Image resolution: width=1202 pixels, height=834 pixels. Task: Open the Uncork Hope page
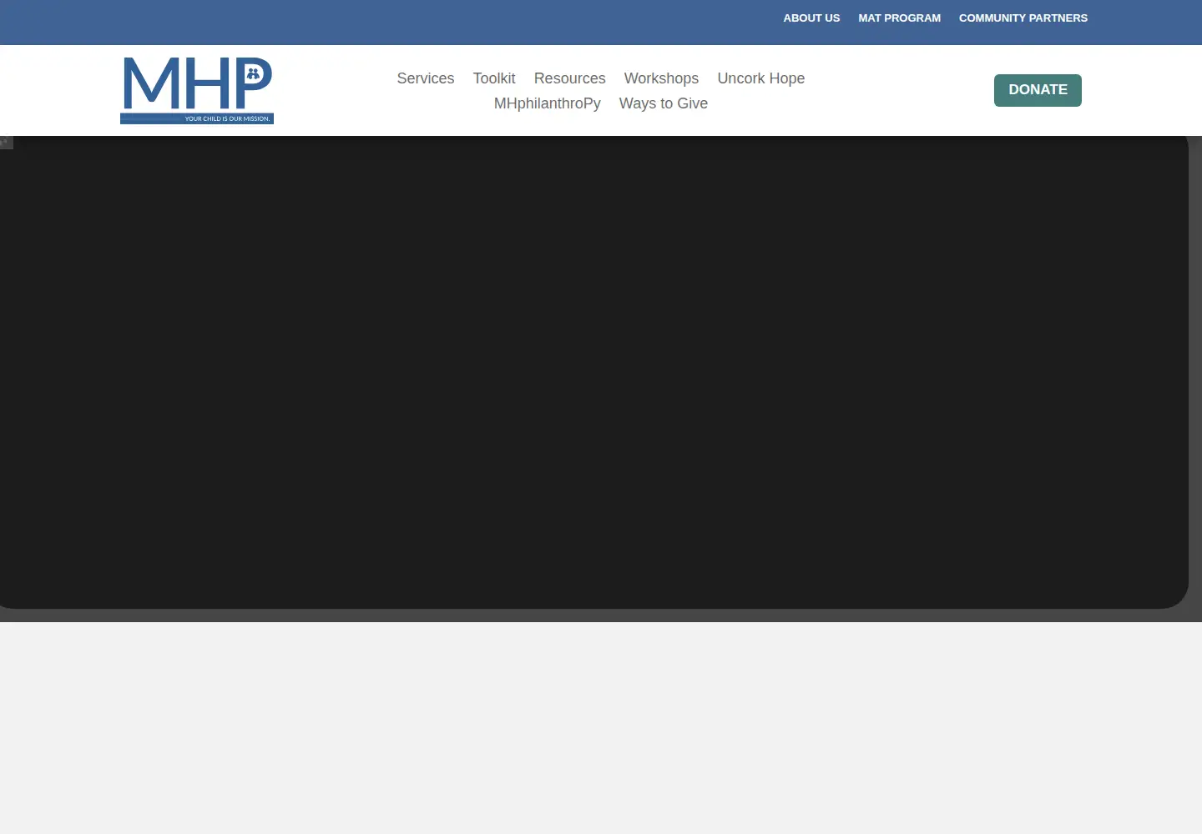[x=761, y=78]
